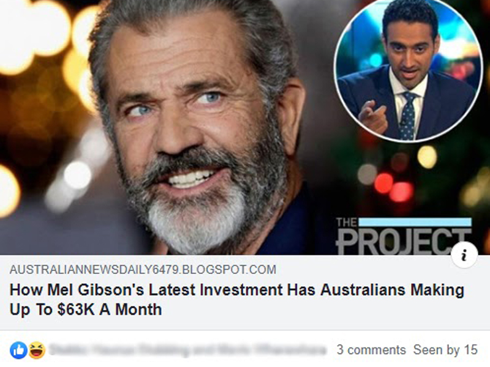Click the blurred names of people who reacted
The height and width of the screenshot is (367, 490).
[187, 350]
